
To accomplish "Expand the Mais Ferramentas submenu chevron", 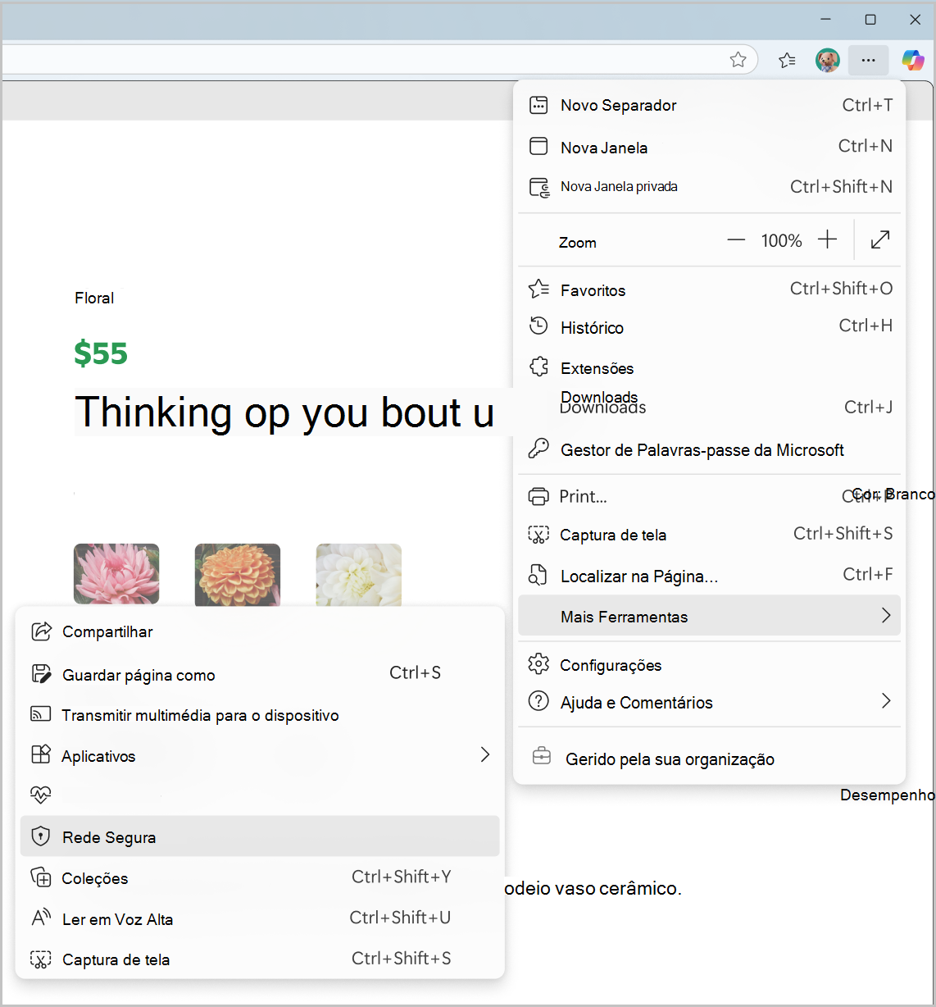I will [x=886, y=615].
